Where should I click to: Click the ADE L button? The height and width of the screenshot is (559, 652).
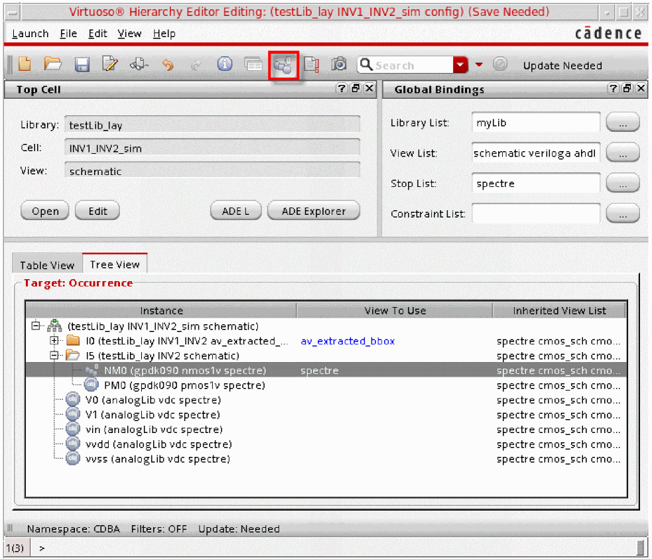[x=235, y=212]
